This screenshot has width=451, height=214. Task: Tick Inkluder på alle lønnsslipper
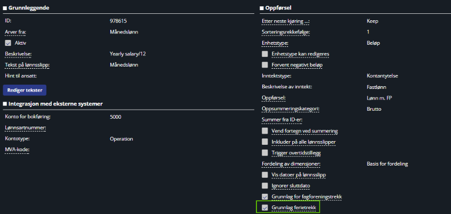[x=264, y=142]
